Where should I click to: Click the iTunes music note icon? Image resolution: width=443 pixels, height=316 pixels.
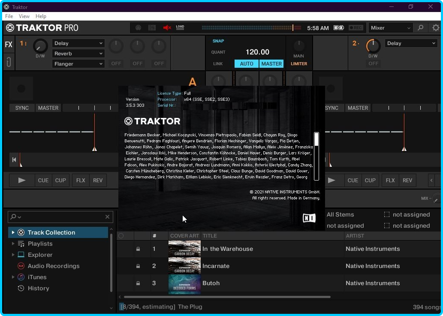(21, 277)
